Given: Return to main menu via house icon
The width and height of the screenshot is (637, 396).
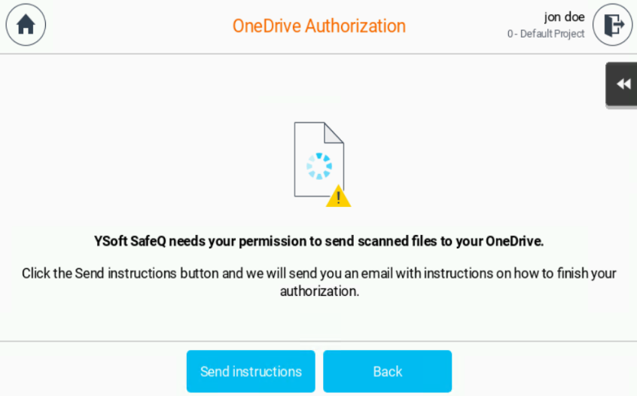Looking at the screenshot, I should (26, 25).
